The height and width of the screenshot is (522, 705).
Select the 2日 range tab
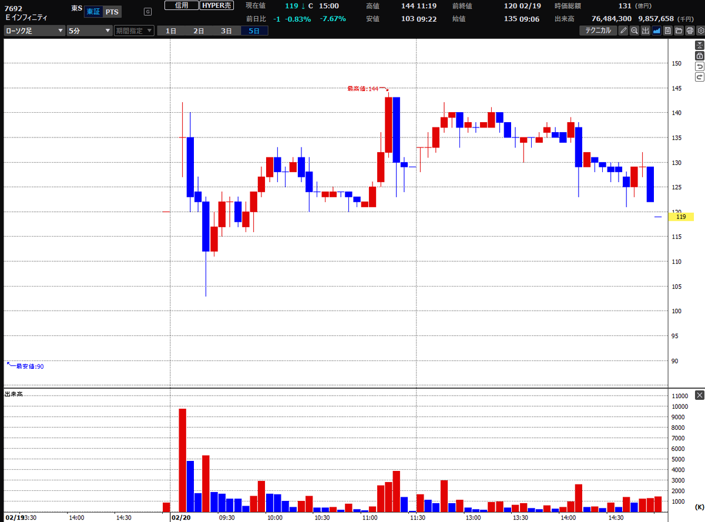tap(199, 31)
